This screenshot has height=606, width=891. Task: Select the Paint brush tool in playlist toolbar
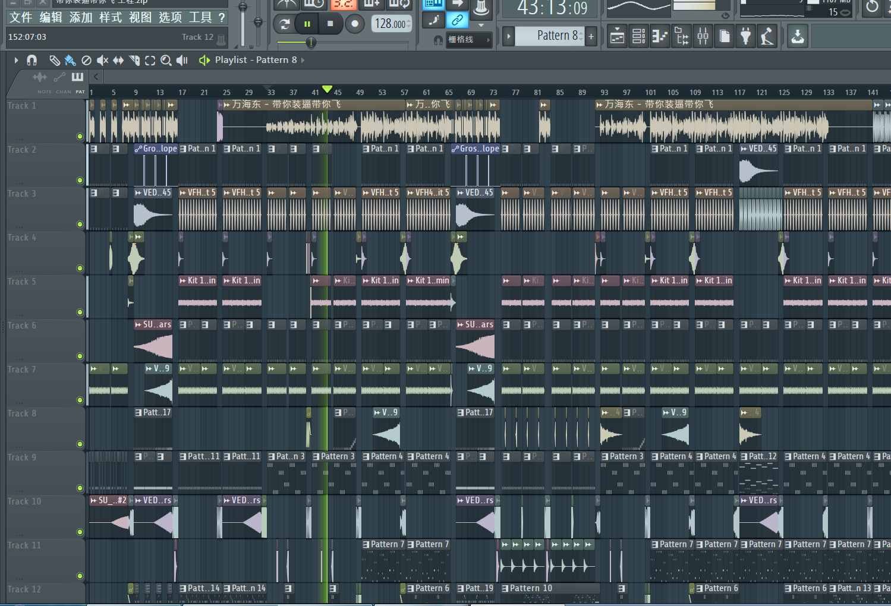(70, 60)
